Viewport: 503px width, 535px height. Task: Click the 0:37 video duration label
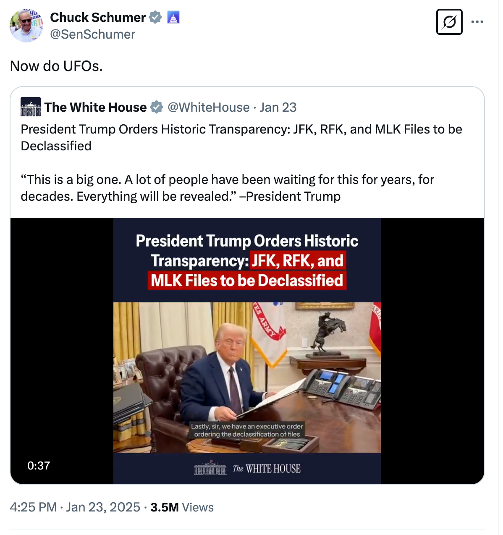pos(39,466)
